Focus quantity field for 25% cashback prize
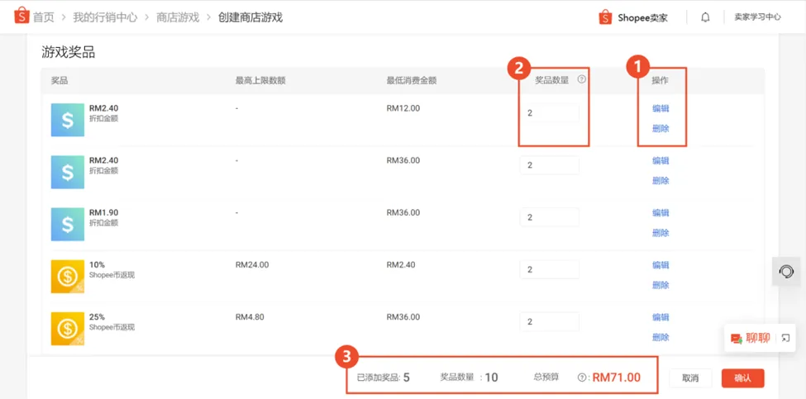This screenshot has width=806, height=399. click(550, 322)
